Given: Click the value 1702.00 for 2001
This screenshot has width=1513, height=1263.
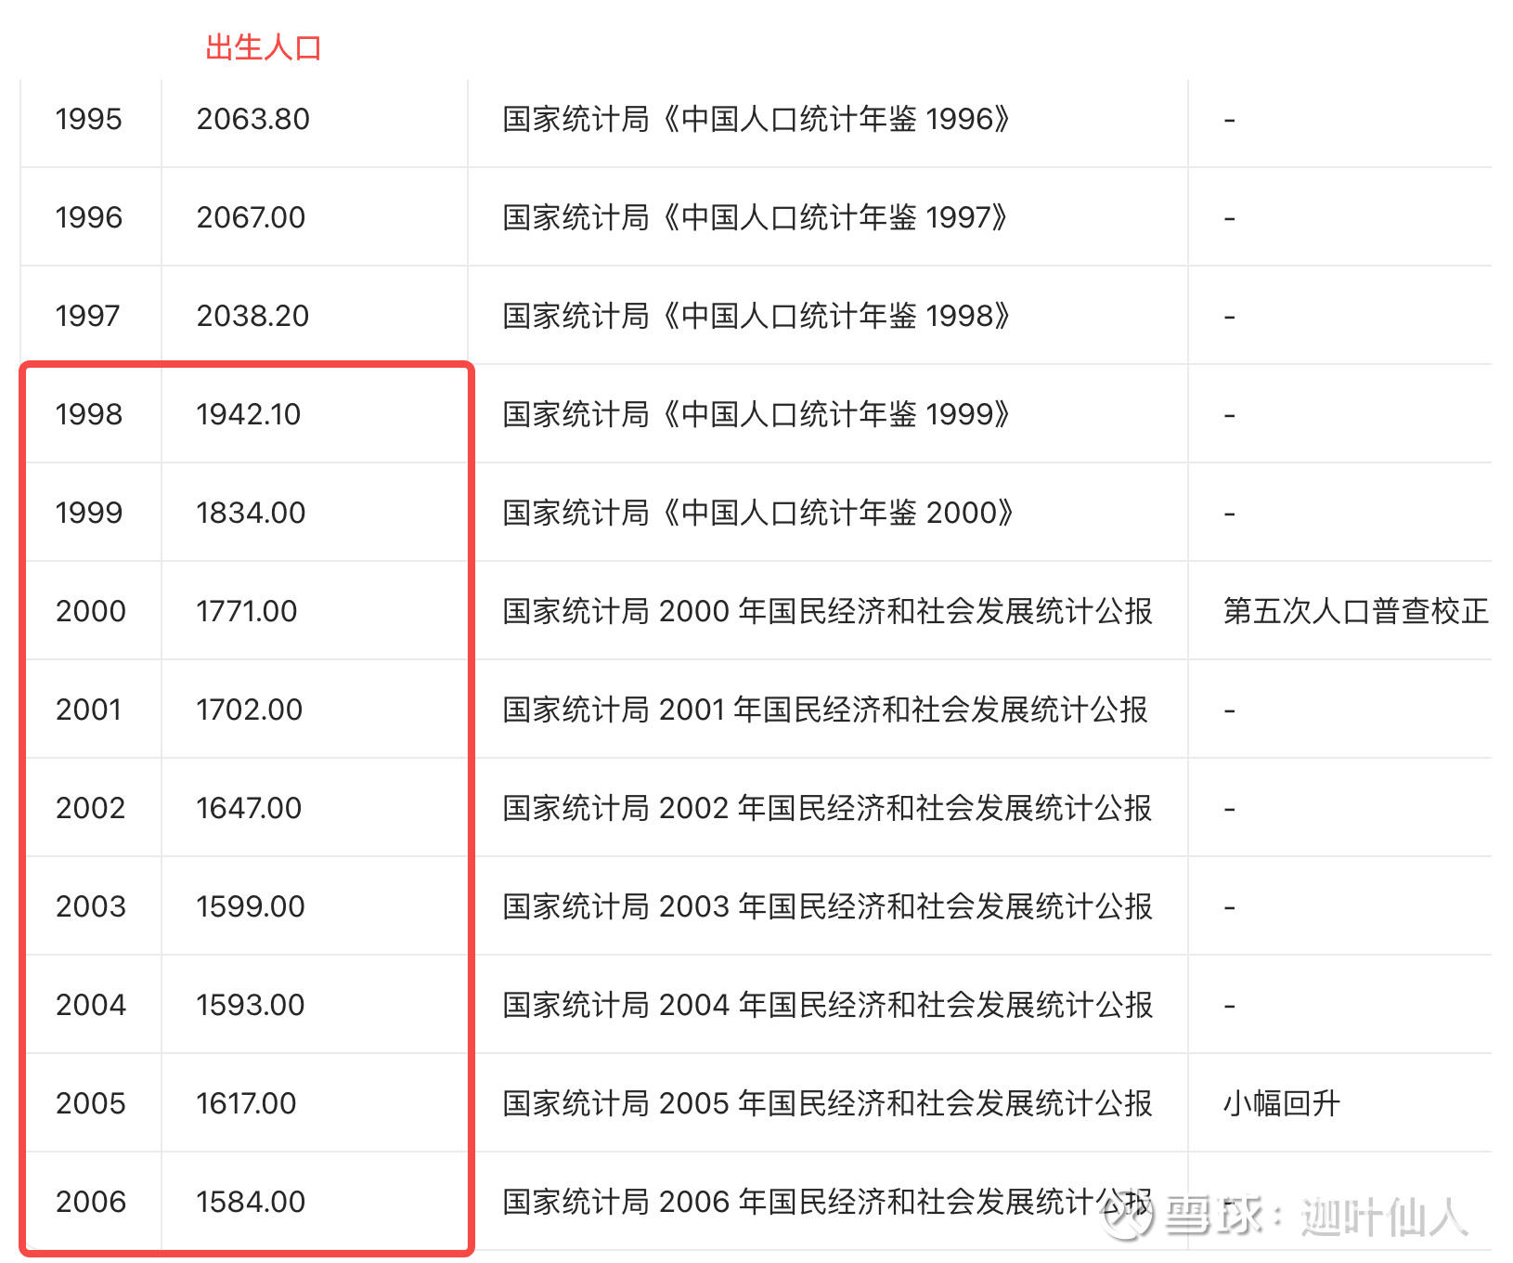Looking at the screenshot, I should click(x=249, y=710).
